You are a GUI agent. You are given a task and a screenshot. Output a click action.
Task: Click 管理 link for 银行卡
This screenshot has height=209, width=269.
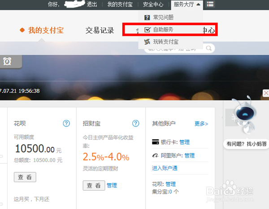tap(184, 142)
